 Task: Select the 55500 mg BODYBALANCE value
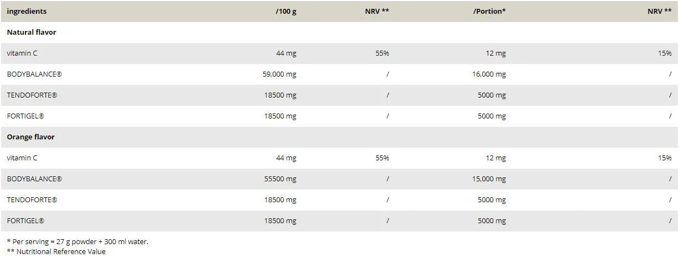280,179
